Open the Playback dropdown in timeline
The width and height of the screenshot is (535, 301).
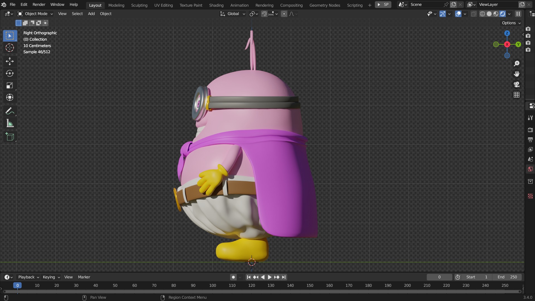28,277
